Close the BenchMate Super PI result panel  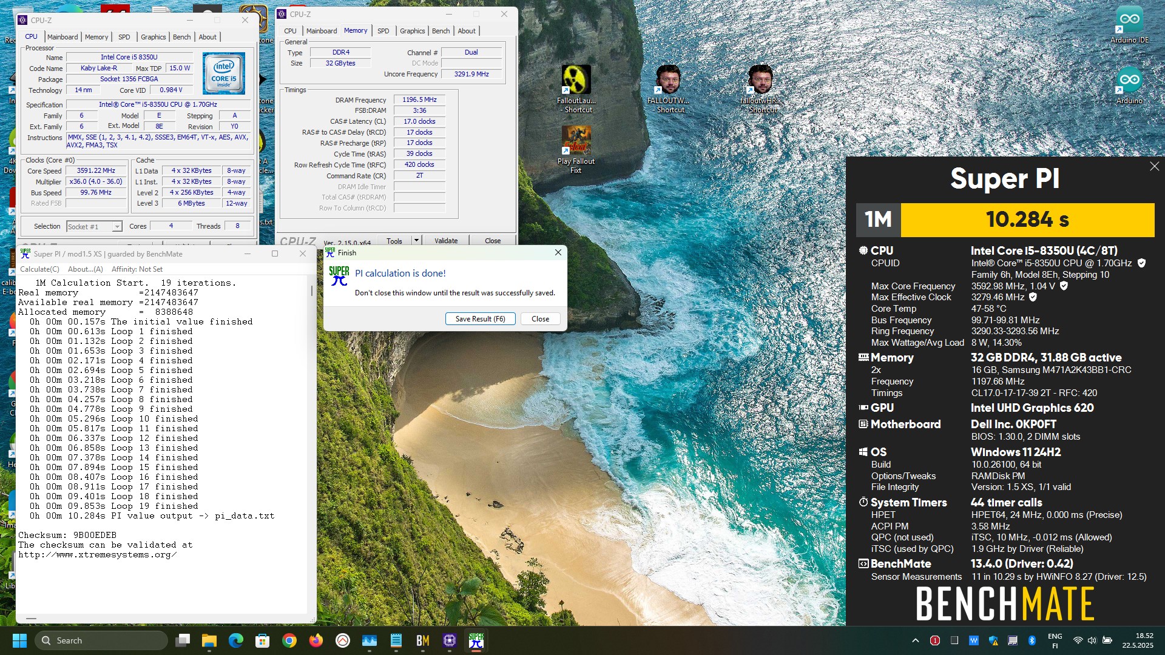(x=1154, y=166)
